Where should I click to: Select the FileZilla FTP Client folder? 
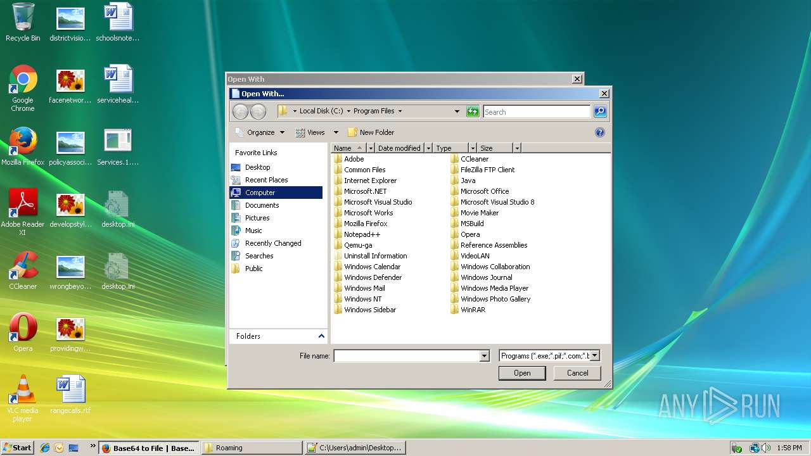click(x=482, y=170)
